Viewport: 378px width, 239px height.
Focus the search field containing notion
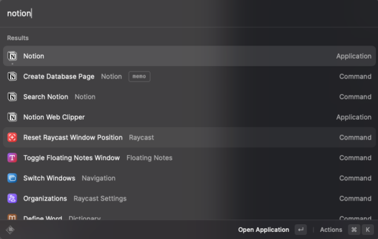(189, 13)
